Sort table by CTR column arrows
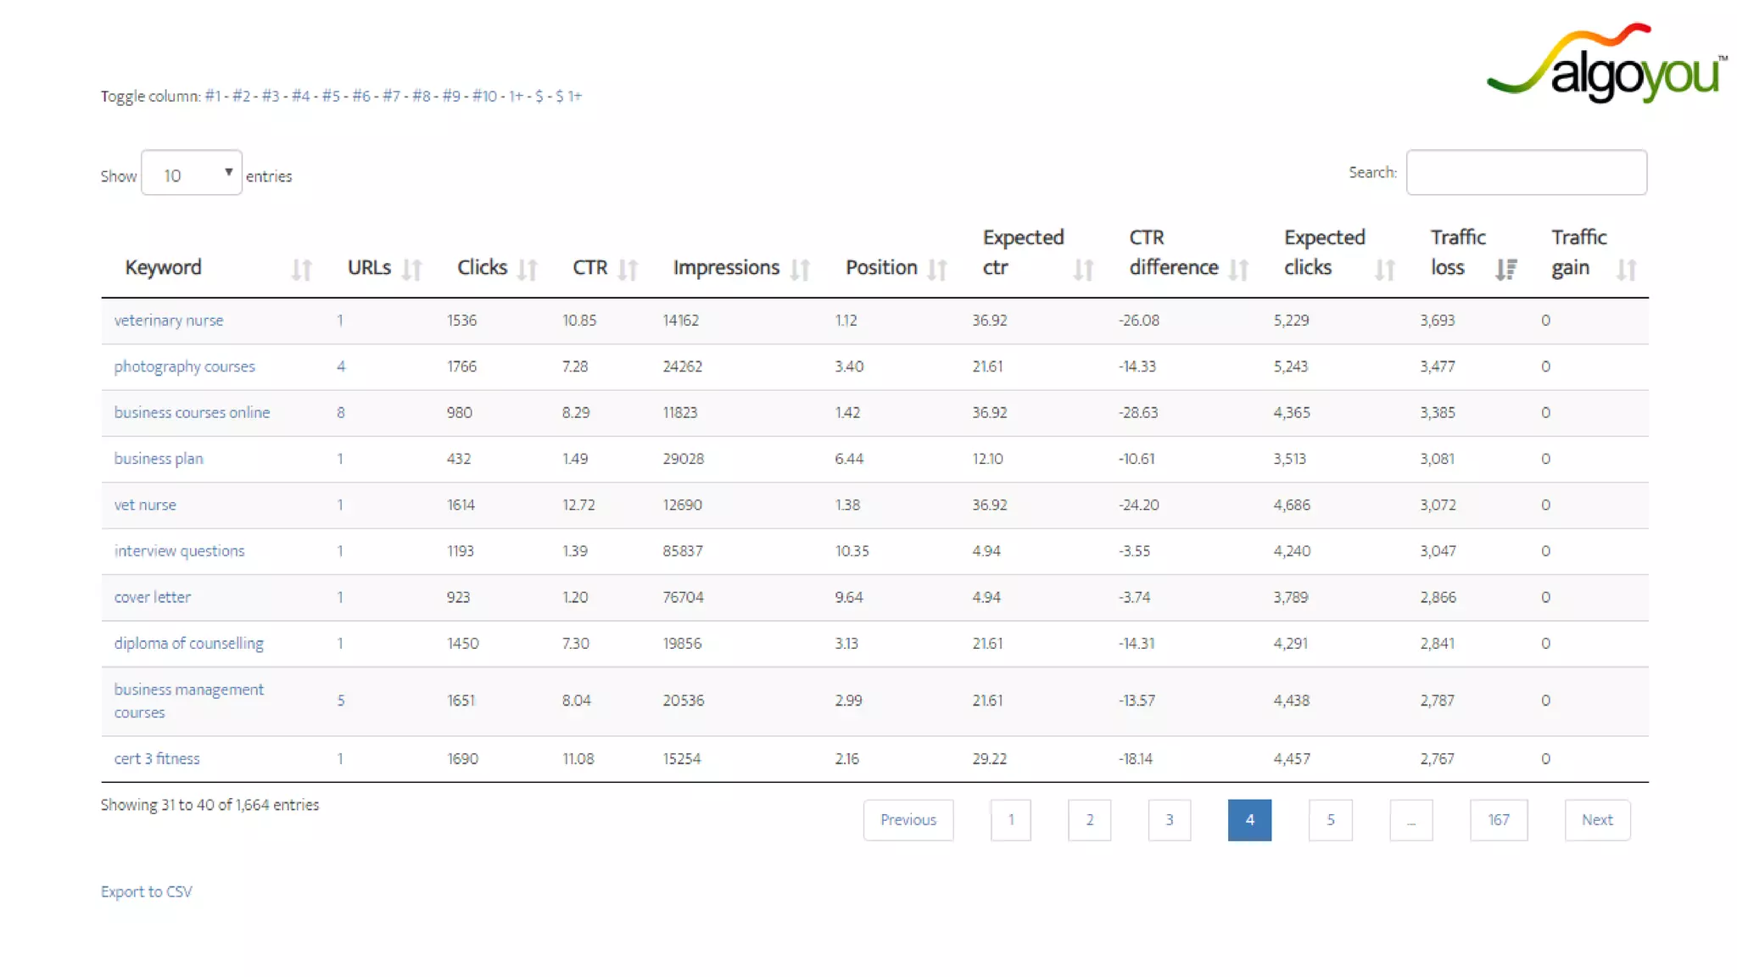Screen dimensions: 1737x977 [628, 270]
